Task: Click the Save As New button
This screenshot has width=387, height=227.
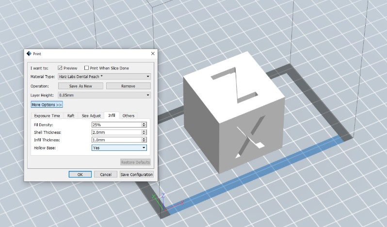Action: pyautogui.click(x=81, y=86)
